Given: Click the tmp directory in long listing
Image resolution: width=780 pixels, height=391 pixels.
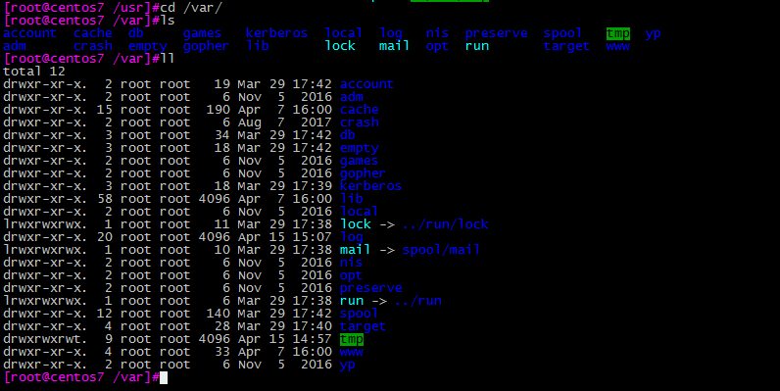Looking at the screenshot, I should (x=352, y=339).
